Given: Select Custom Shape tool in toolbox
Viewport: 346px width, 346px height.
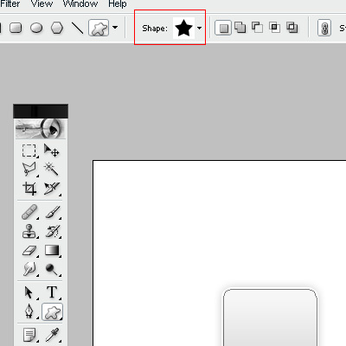Looking at the screenshot, I should (x=52, y=311).
